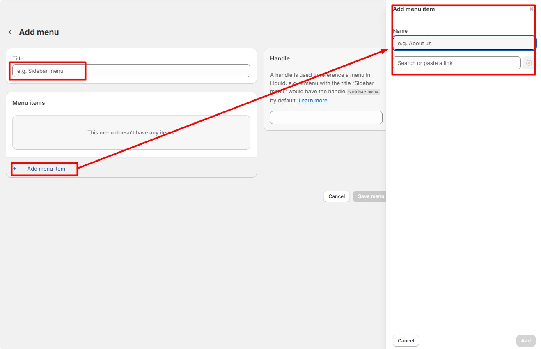541x349 pixels.
Task: Click the back arrow beside Add menu
Action: (11, 32)
